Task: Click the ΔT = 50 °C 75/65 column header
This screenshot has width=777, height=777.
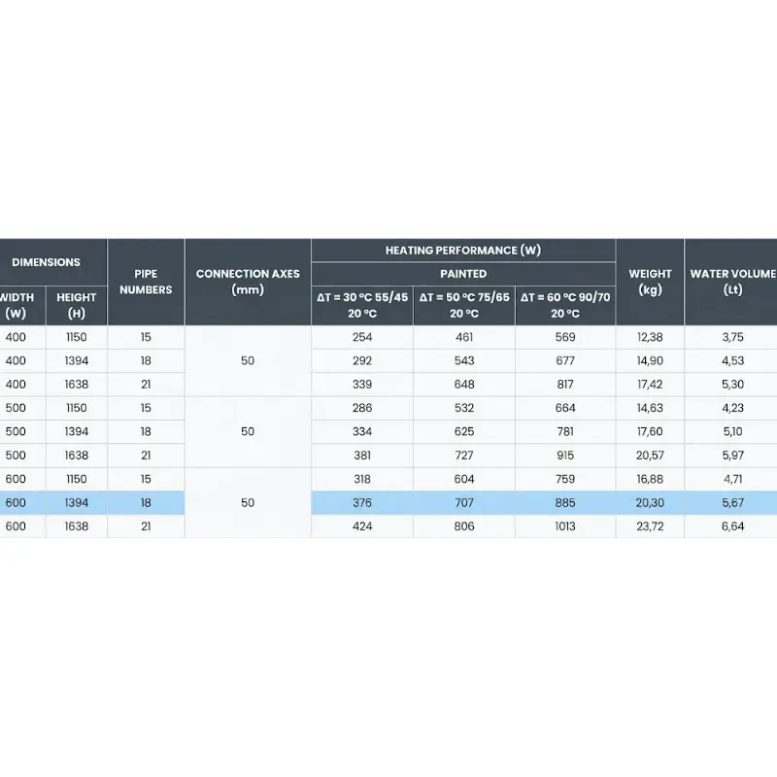Action: coord(464,305)
